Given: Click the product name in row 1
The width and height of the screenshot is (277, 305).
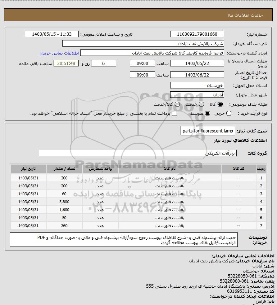Looking at the screenshot, I should coord(170,178).
